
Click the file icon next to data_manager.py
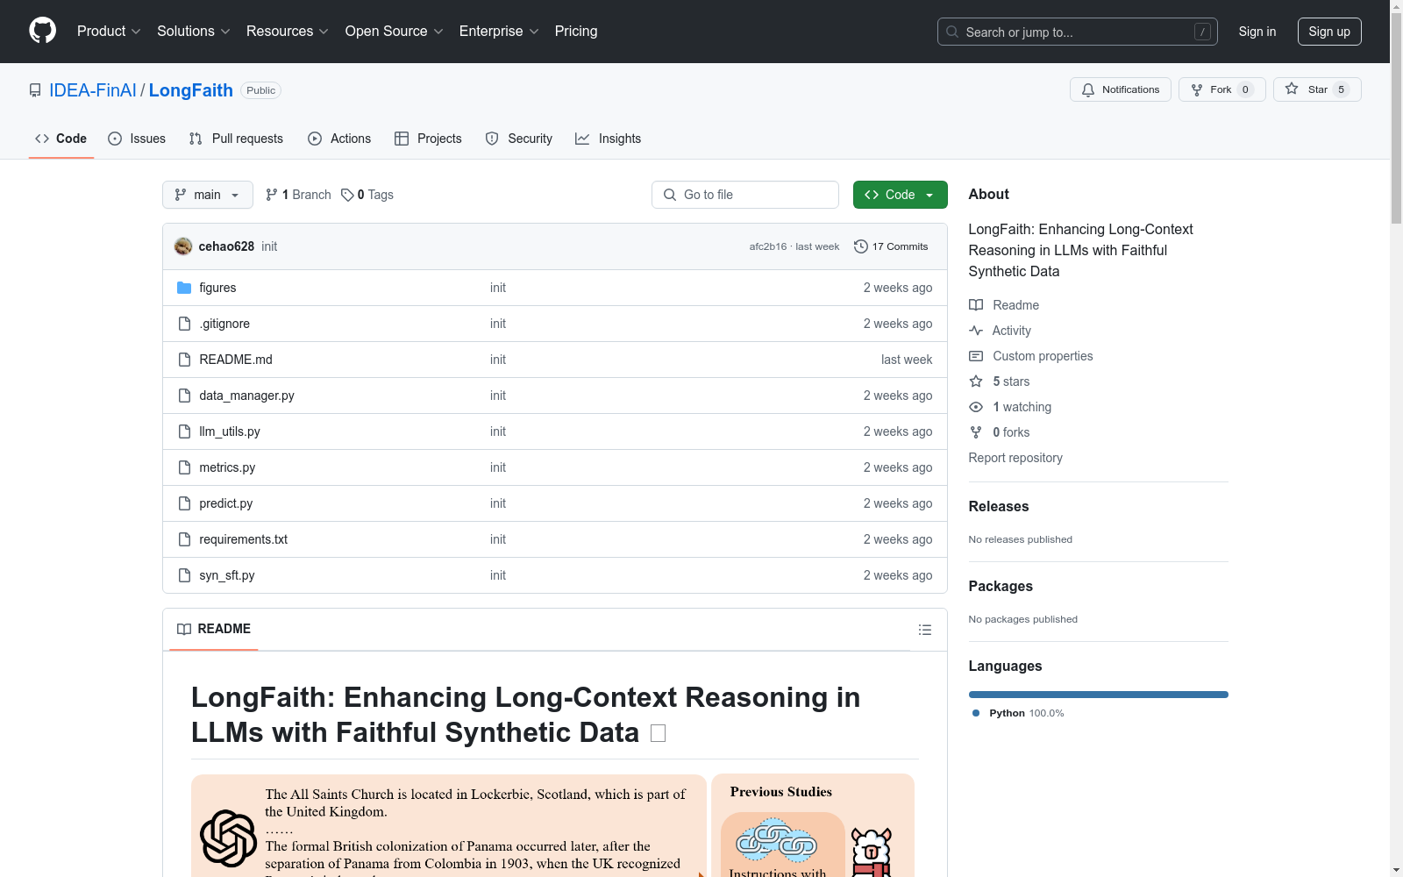coord(184,396)
